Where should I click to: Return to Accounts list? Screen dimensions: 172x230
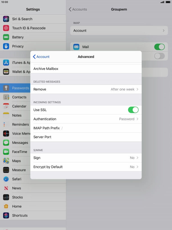78,9
